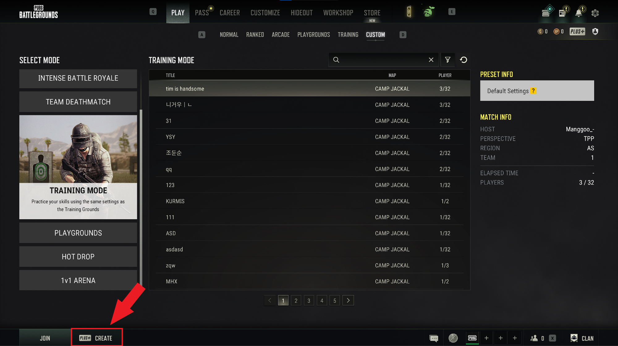Select 1v1 ARENA mode
The height and width of the screenshot is (346, 618).
pyautogui.click(x=78, y=280)
